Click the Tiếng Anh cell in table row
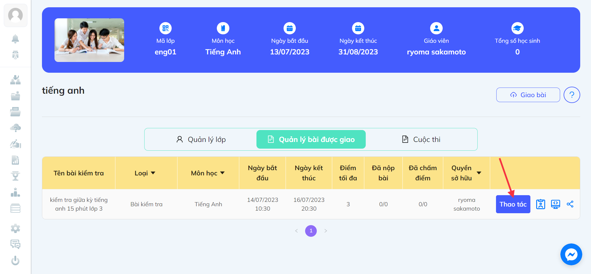Image resolution: width=591 pixels, height=274 pixels. 208,204
